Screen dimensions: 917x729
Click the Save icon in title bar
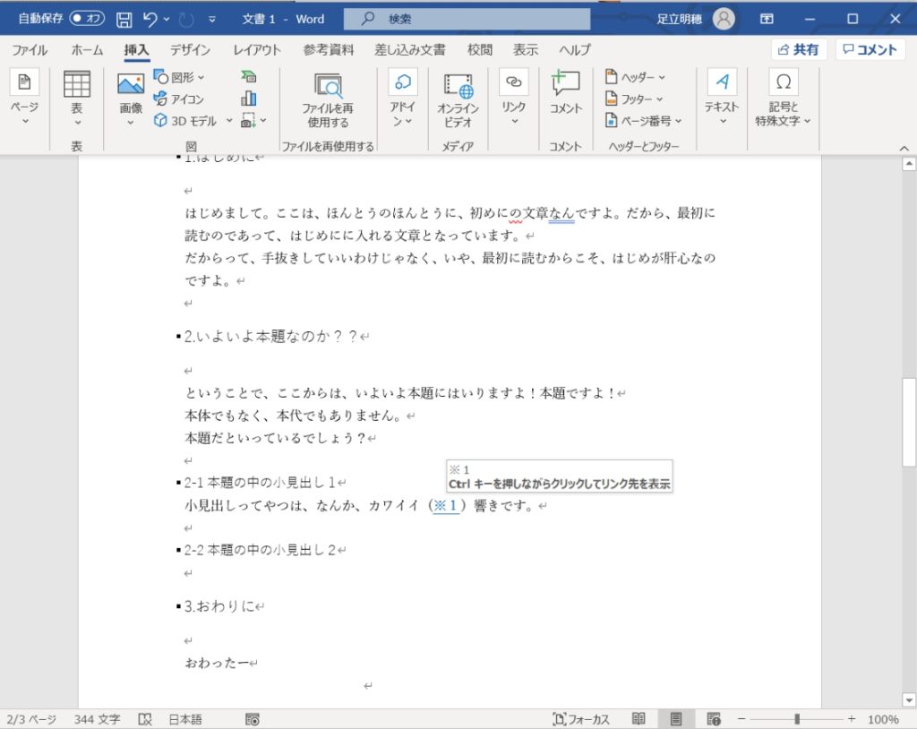(124, 19)
